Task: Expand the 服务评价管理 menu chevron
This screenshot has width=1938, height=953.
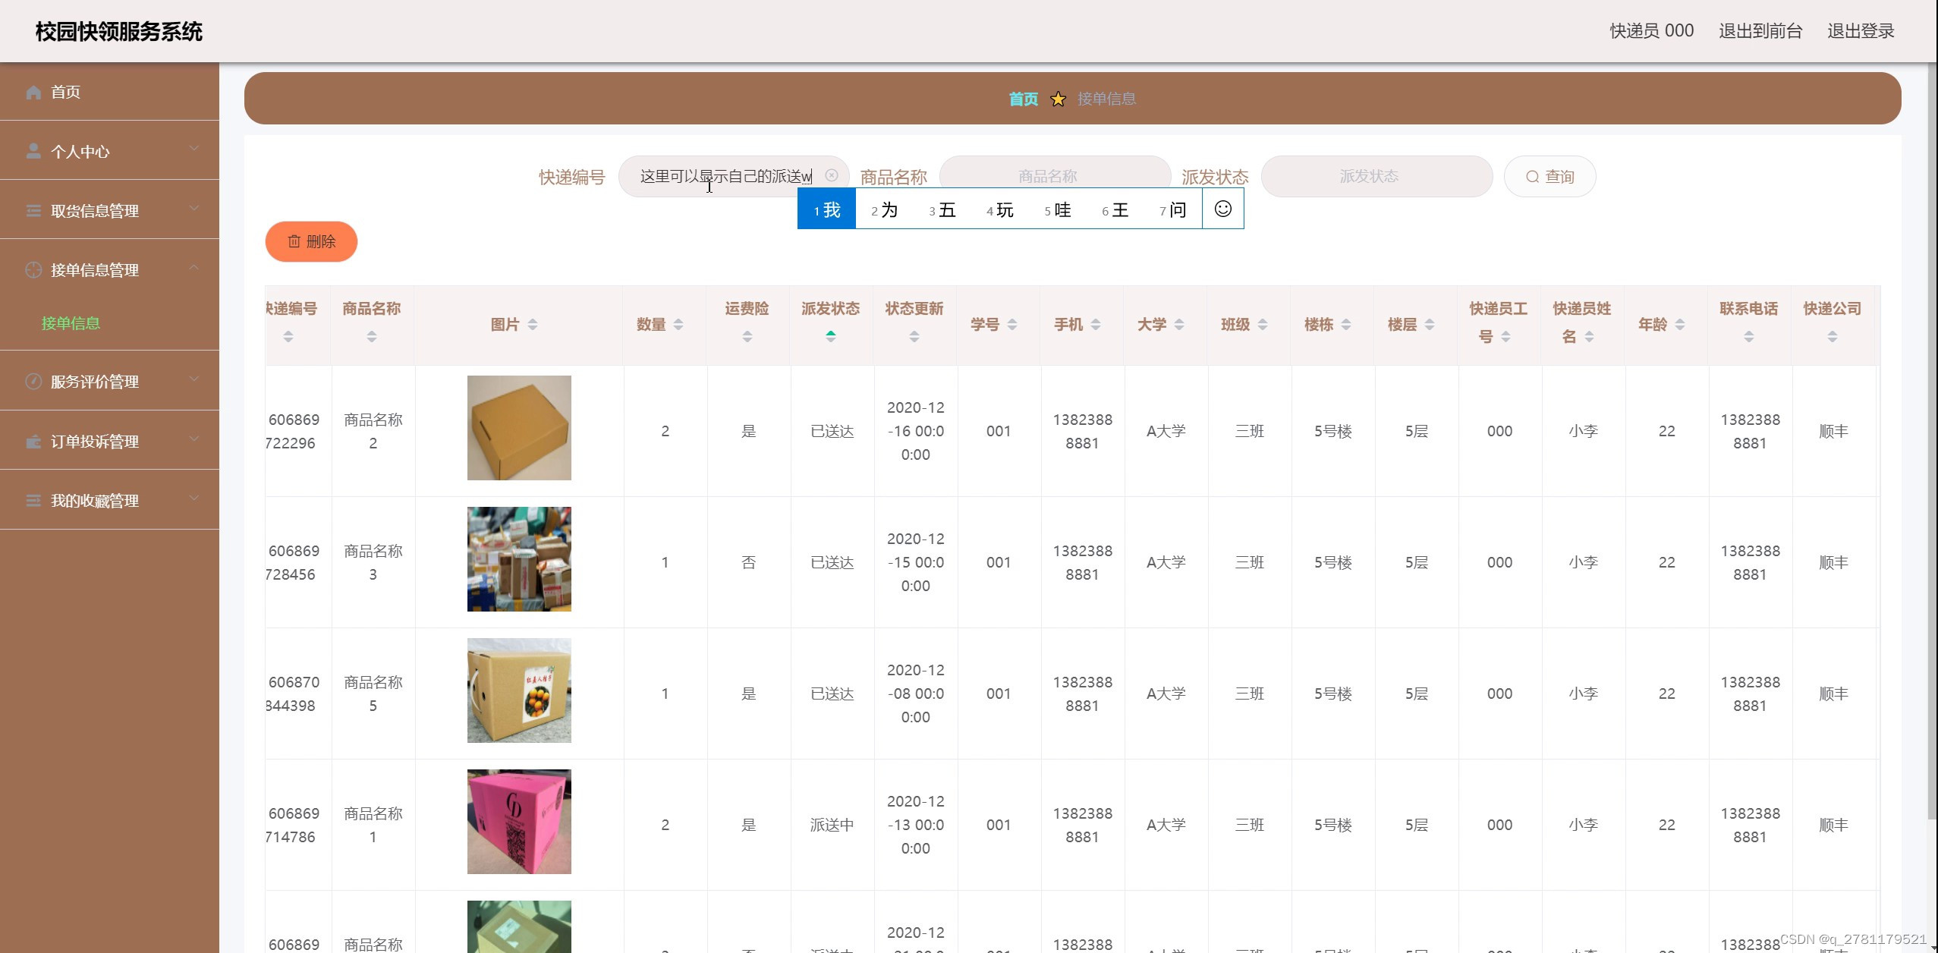Action: [x=194, y=379]
